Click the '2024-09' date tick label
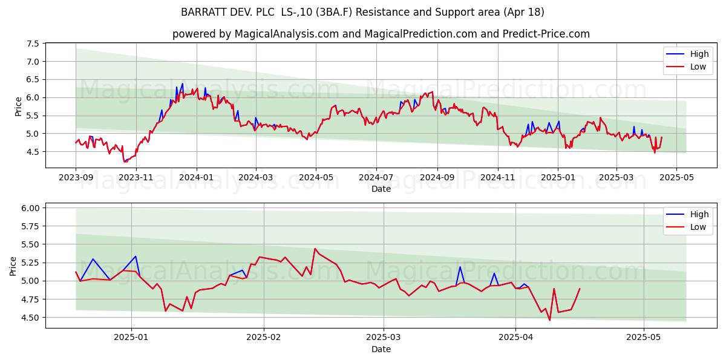The image size is (726, 363). [x=437, y=177]
